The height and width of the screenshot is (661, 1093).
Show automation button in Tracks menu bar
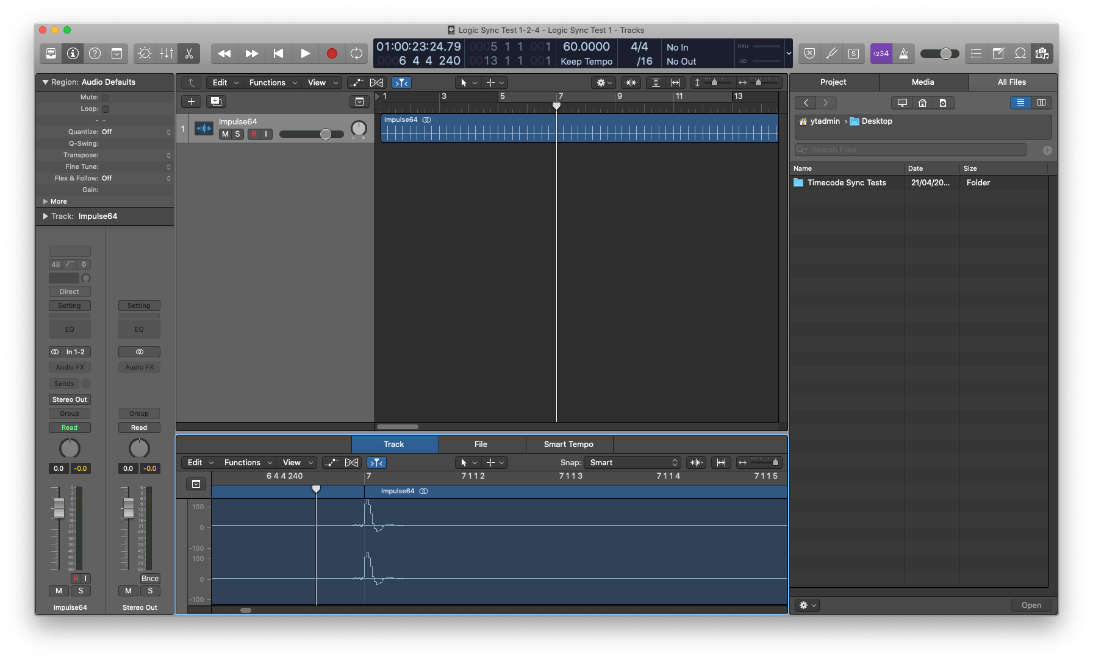pos(357,83)
